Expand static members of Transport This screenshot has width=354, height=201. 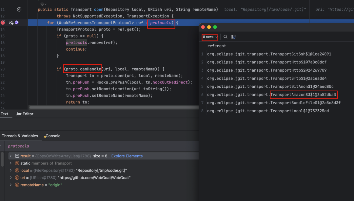click(x=10, y=163)
